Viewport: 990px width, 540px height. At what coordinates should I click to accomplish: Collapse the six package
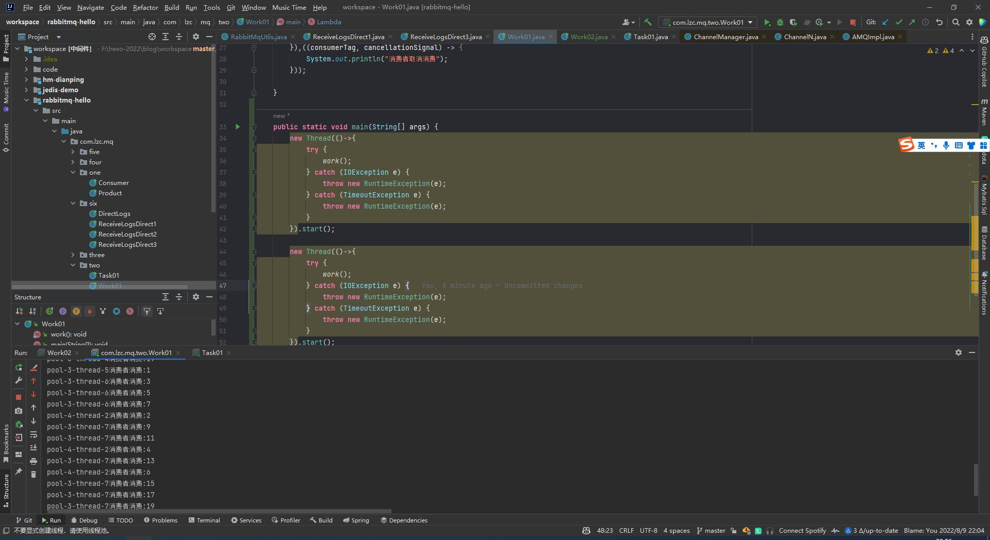click(73, 203)
